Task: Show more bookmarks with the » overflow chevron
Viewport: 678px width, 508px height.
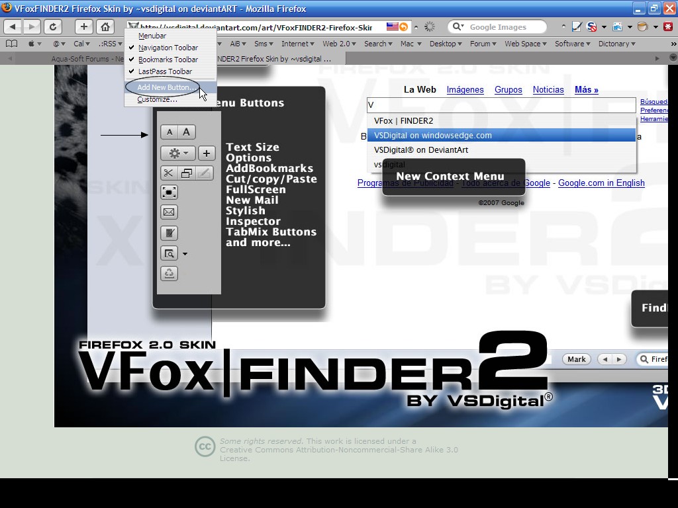Action: [x=673, y=44]
